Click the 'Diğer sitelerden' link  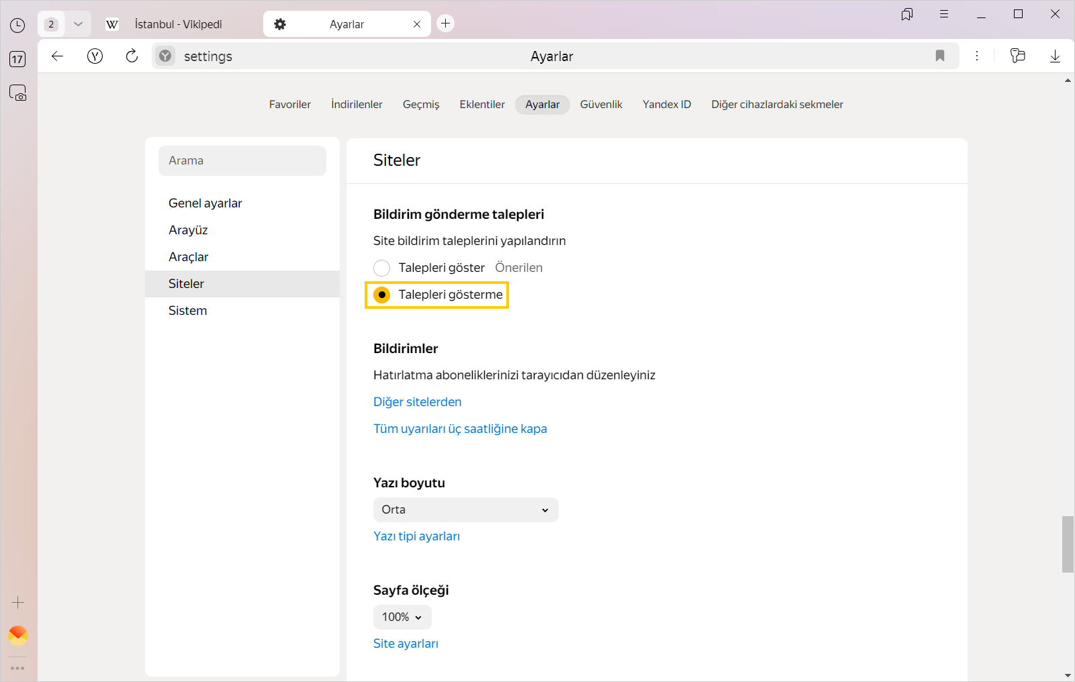click(417, 402)
